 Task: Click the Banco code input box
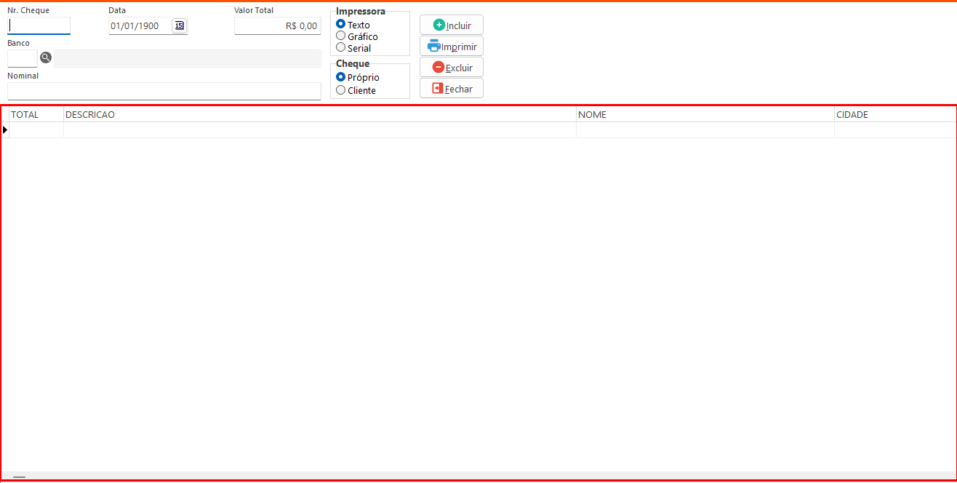(22, 58)
